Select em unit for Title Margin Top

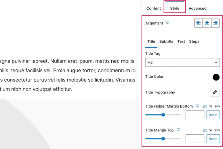(x=217, y=130)
